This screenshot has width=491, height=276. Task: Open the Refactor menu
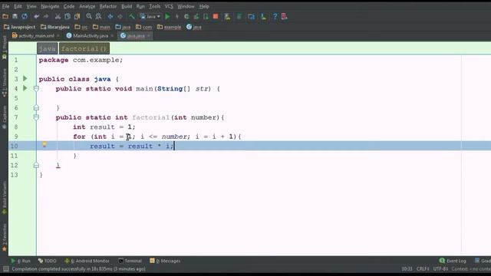pos(108,6)
